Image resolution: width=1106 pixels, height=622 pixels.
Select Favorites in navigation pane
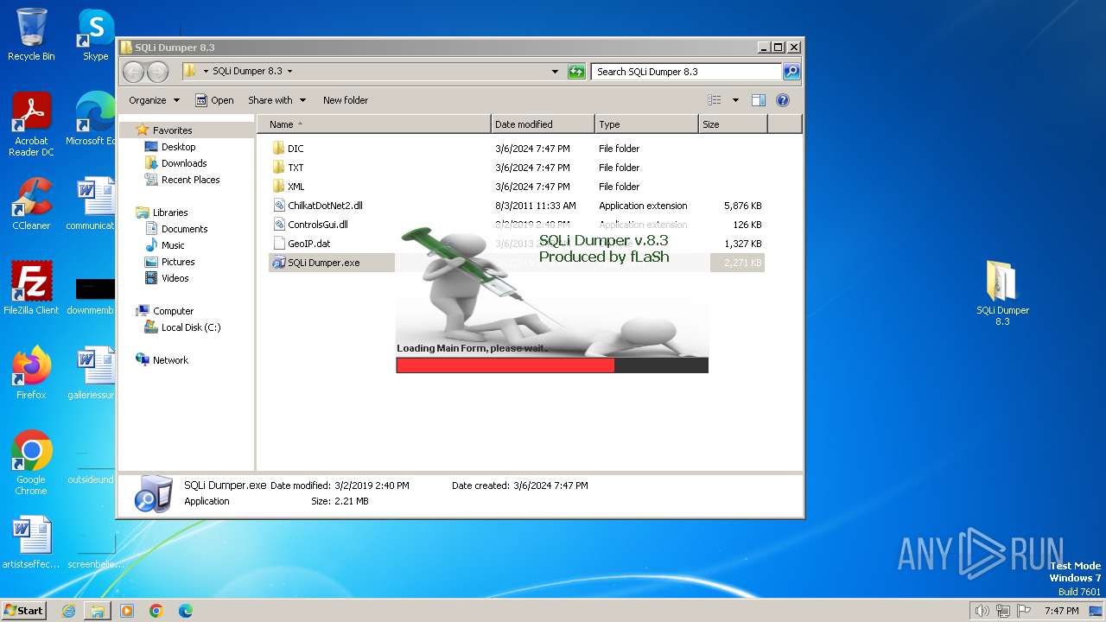pos(172,130)
